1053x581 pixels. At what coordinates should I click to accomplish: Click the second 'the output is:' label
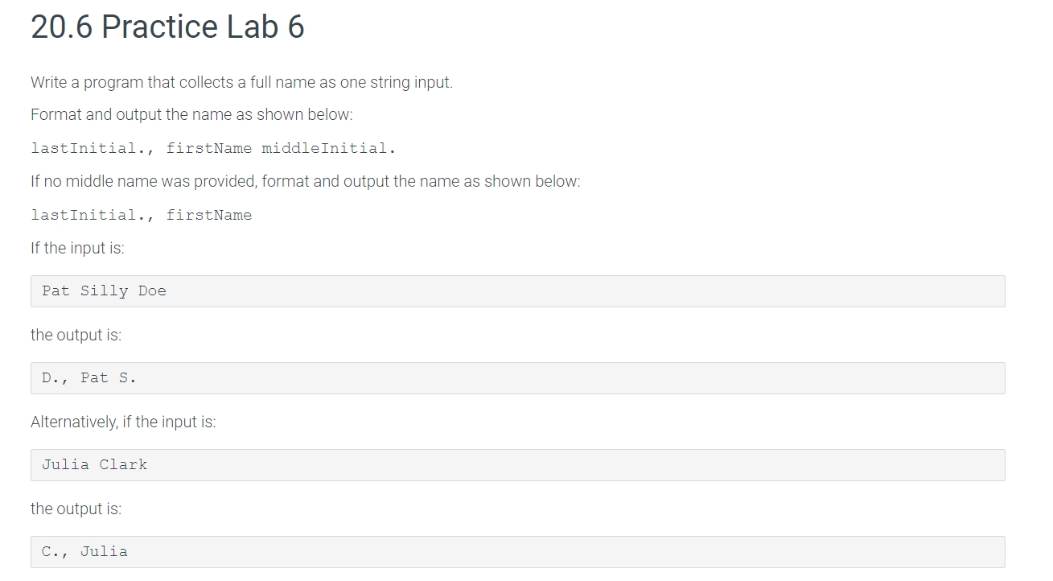(76, 509)
